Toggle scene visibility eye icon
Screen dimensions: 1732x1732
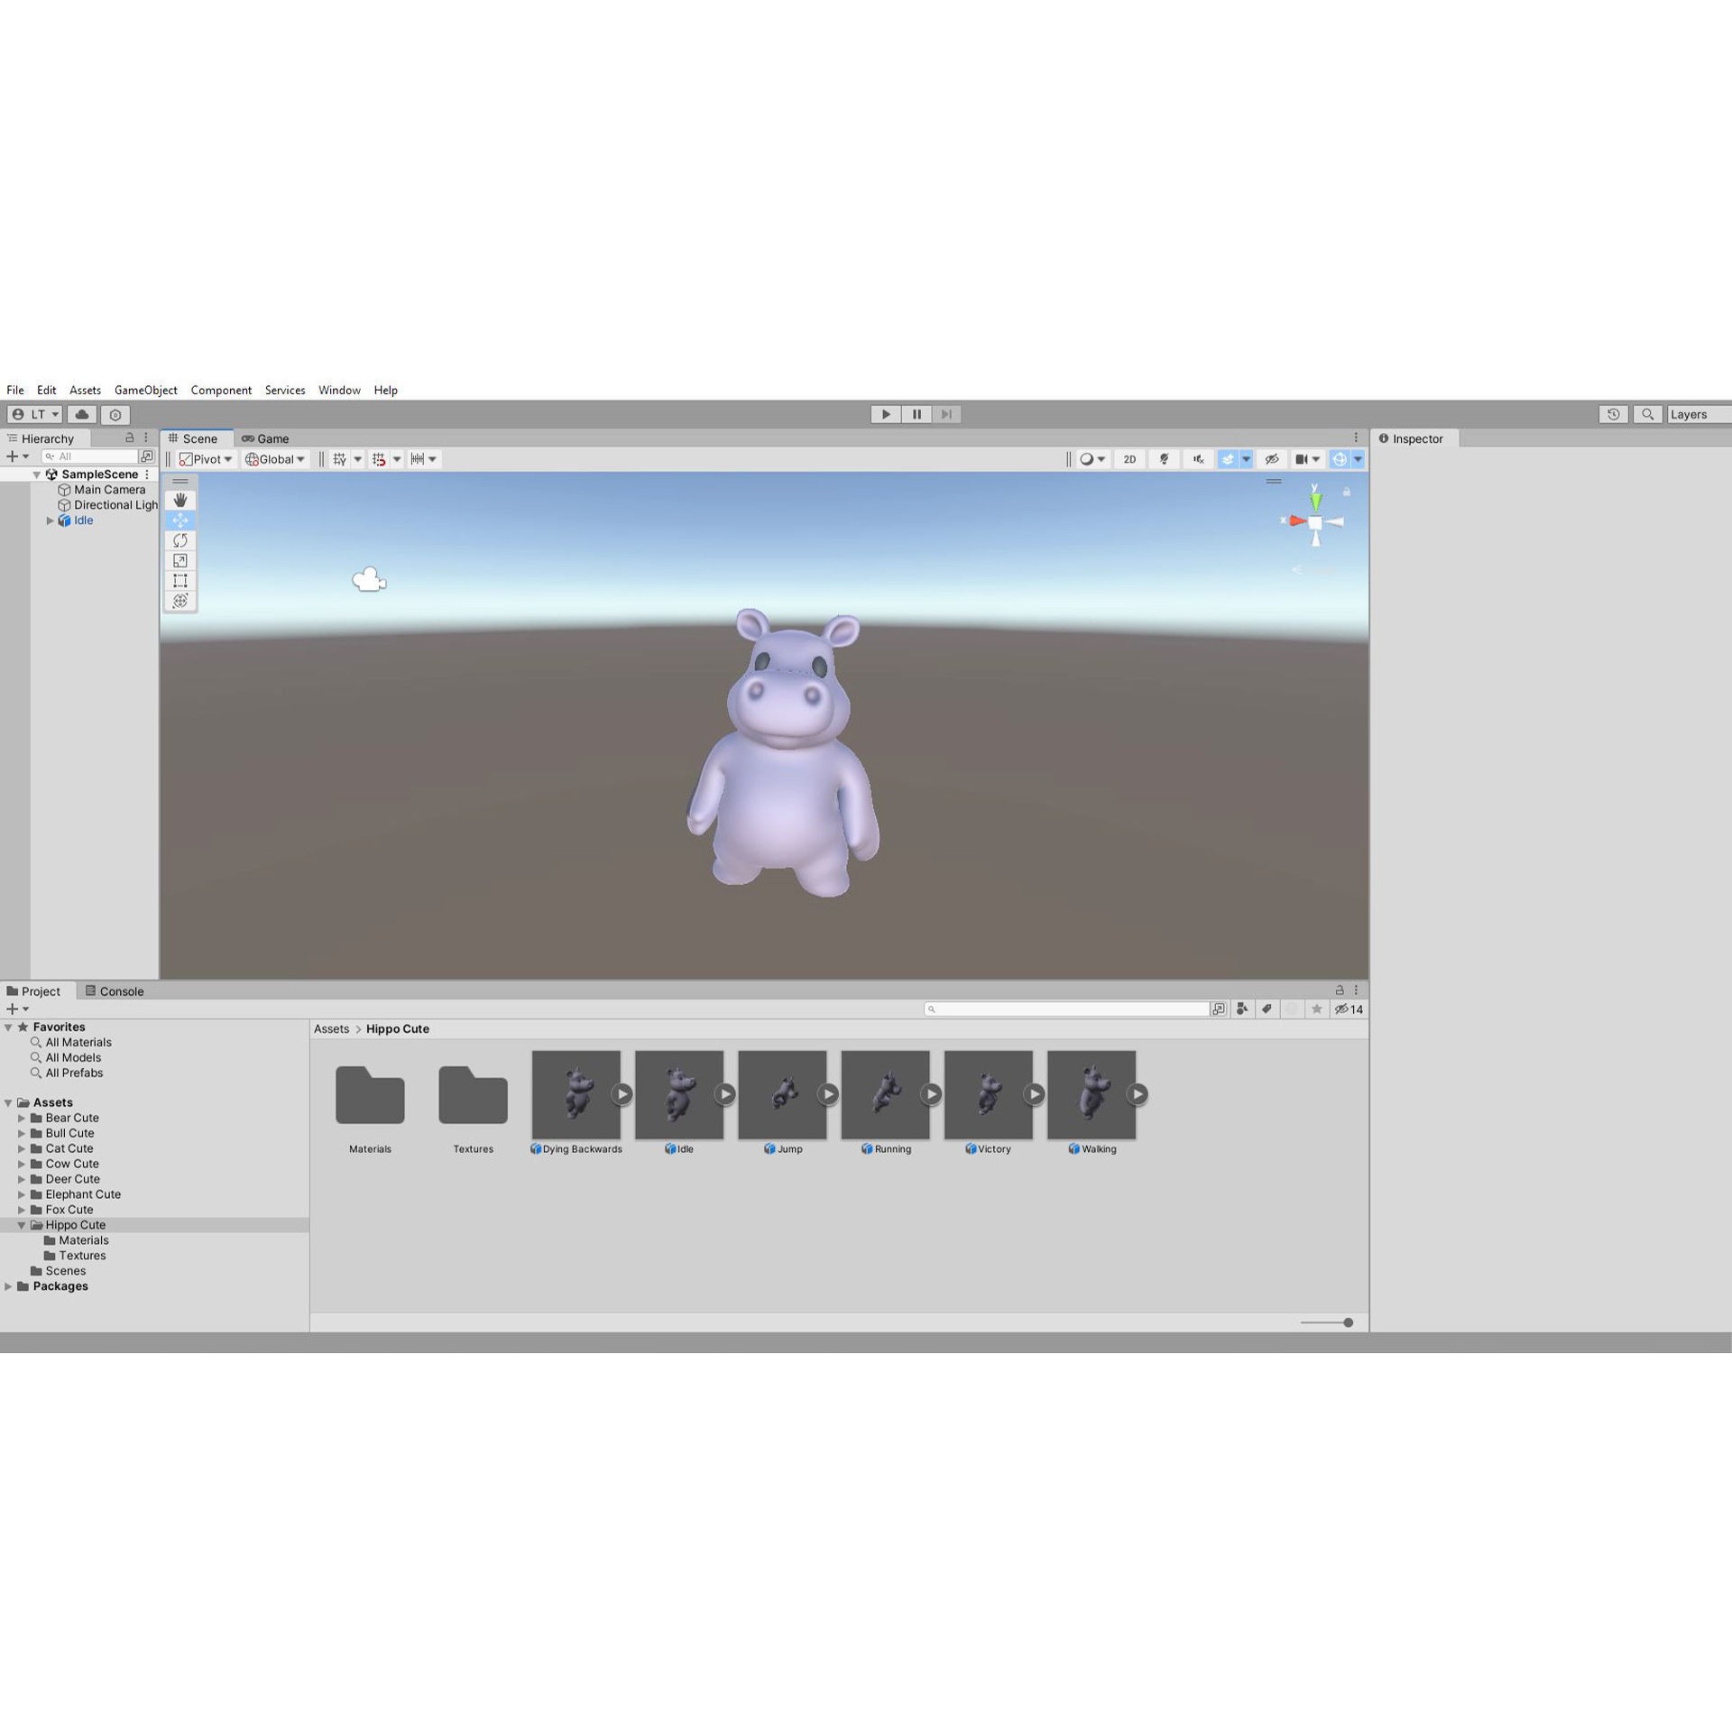point(1272,459)
